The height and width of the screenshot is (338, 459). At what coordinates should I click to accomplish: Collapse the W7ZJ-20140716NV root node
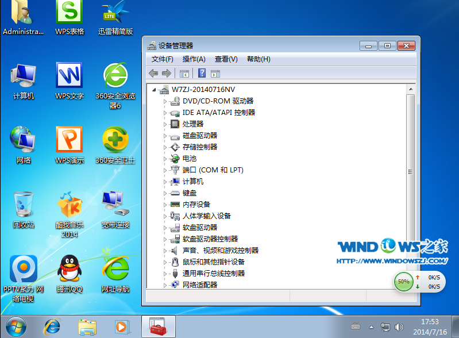(153, 90)
